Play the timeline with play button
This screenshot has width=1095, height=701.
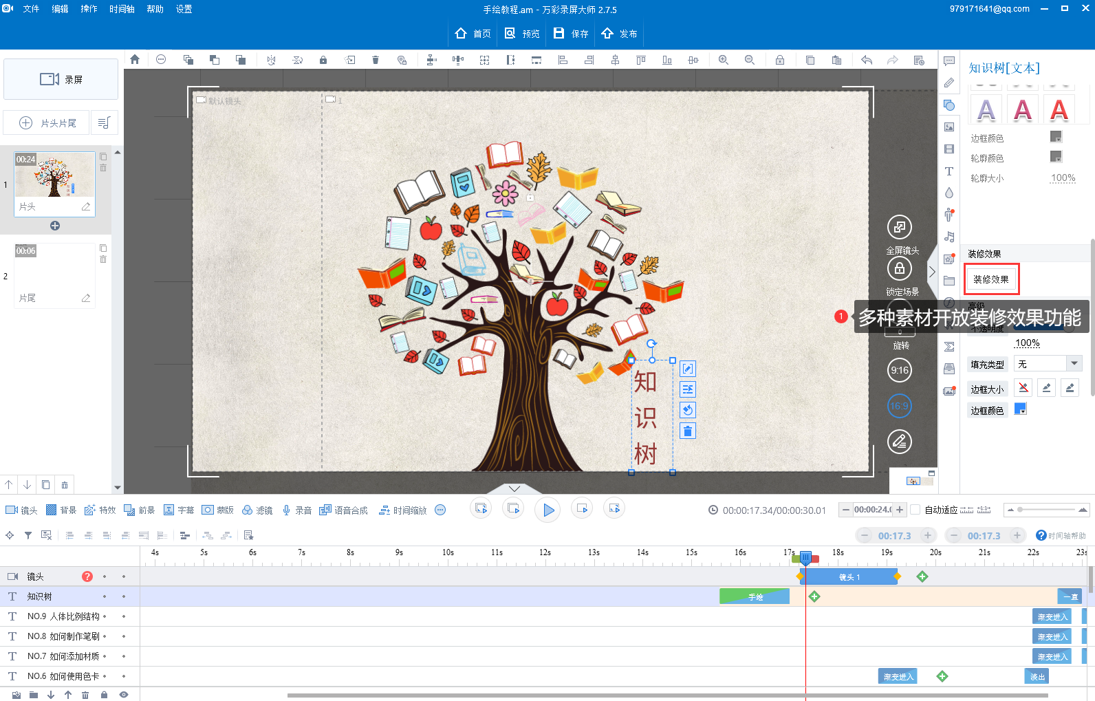tap(547, 510)
